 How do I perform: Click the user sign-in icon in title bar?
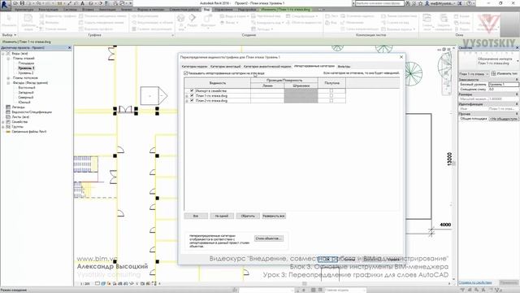[x=428, y=3]
